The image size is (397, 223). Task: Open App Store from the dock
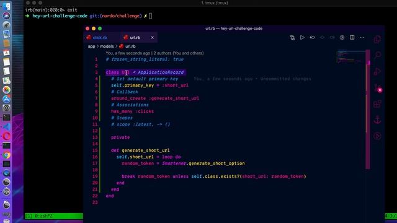[6, 99]
